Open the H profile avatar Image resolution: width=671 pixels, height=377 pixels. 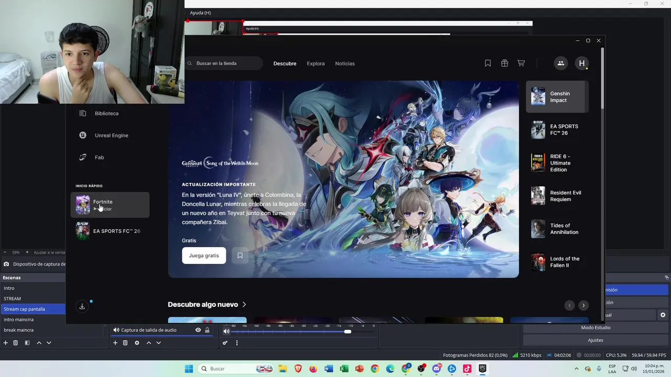(581, 63)
